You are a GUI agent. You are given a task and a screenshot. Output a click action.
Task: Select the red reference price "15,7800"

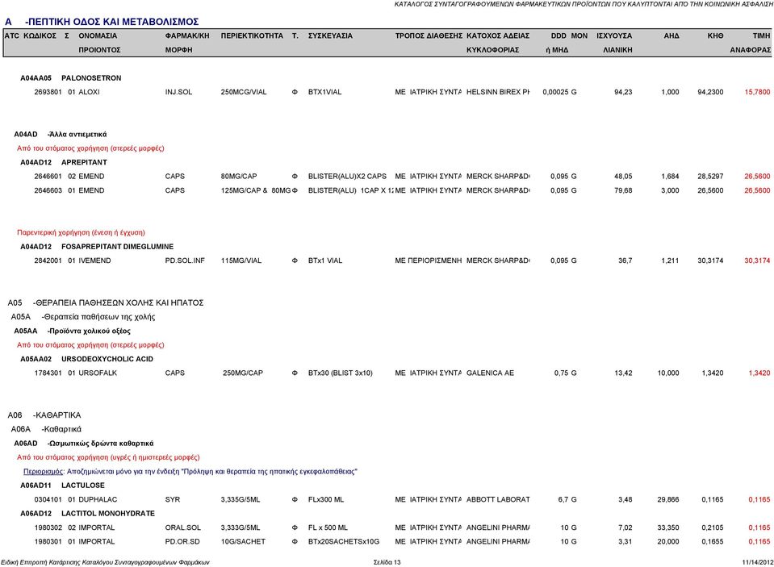pyautogui.click(x=757, y=92)
